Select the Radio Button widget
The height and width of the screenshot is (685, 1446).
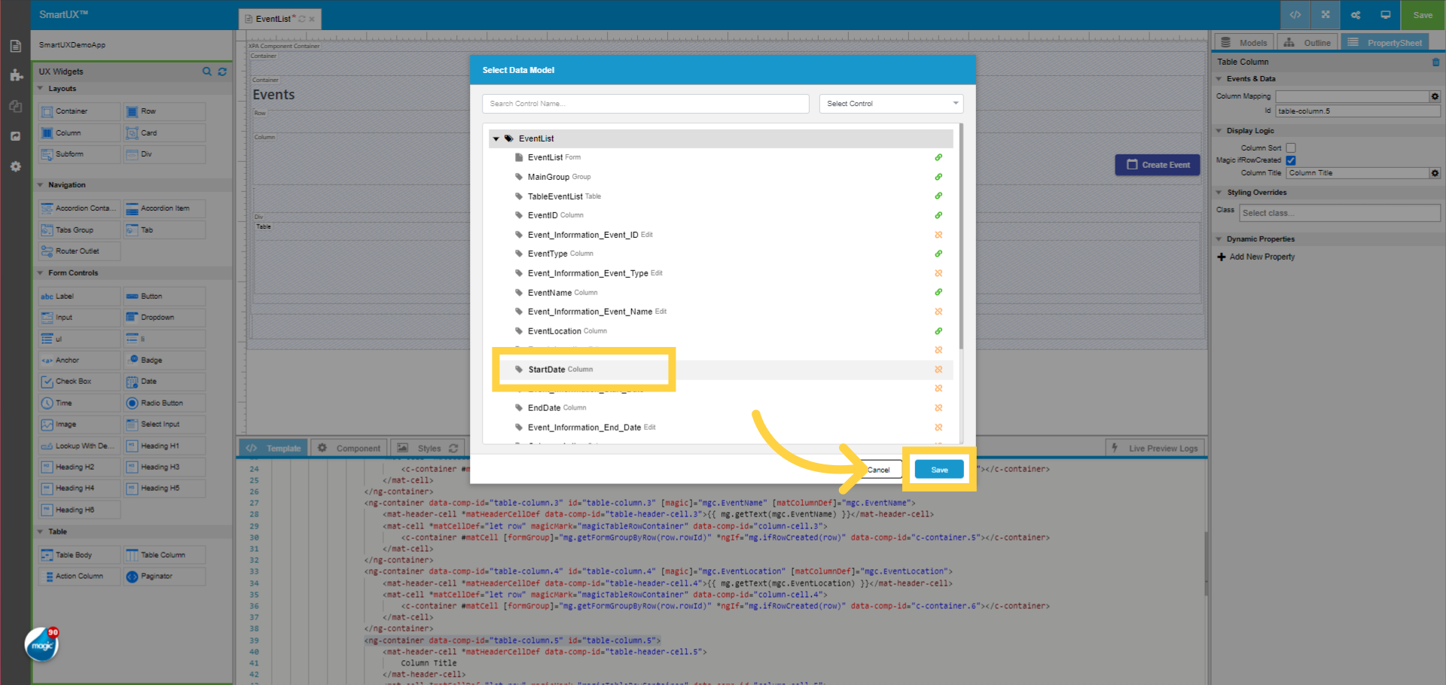click(x=164, y=403)
